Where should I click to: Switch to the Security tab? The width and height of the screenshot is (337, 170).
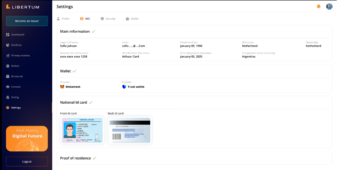(x=108, y=19)
